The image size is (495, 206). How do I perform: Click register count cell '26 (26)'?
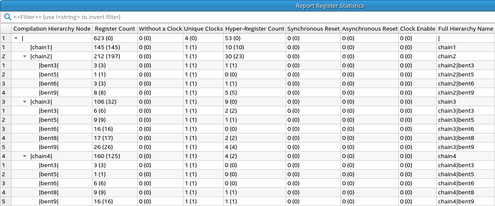(x=103, y=147)
